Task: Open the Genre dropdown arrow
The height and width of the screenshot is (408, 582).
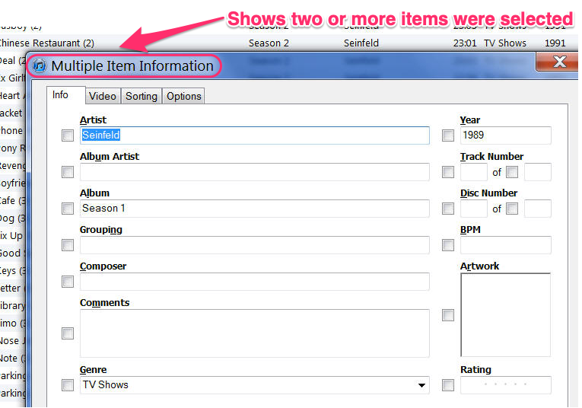Action: pos(421,385)
